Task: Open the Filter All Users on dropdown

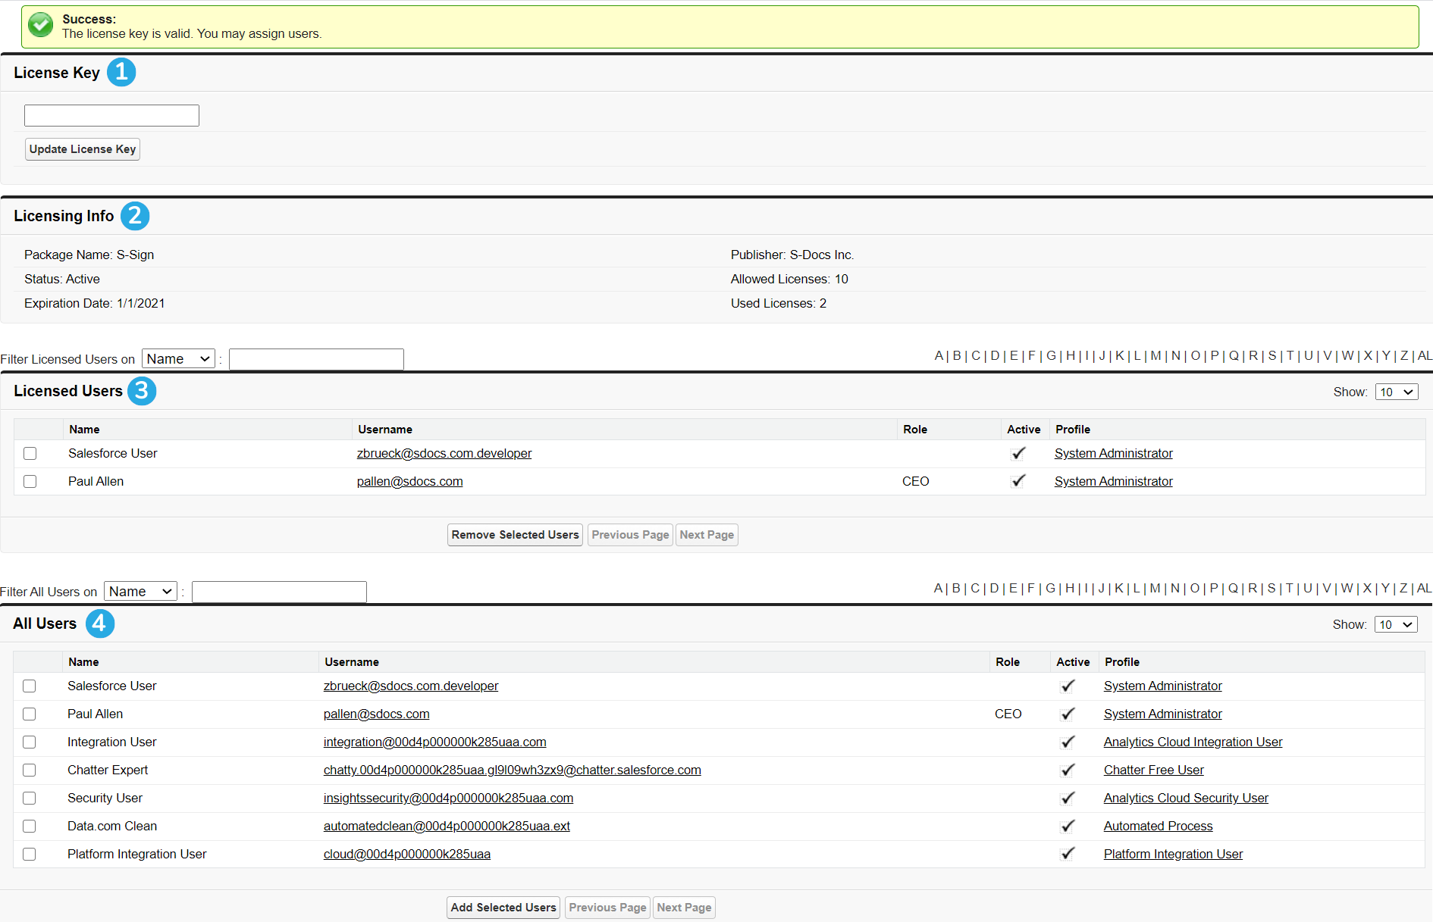Action: (141, 592)
